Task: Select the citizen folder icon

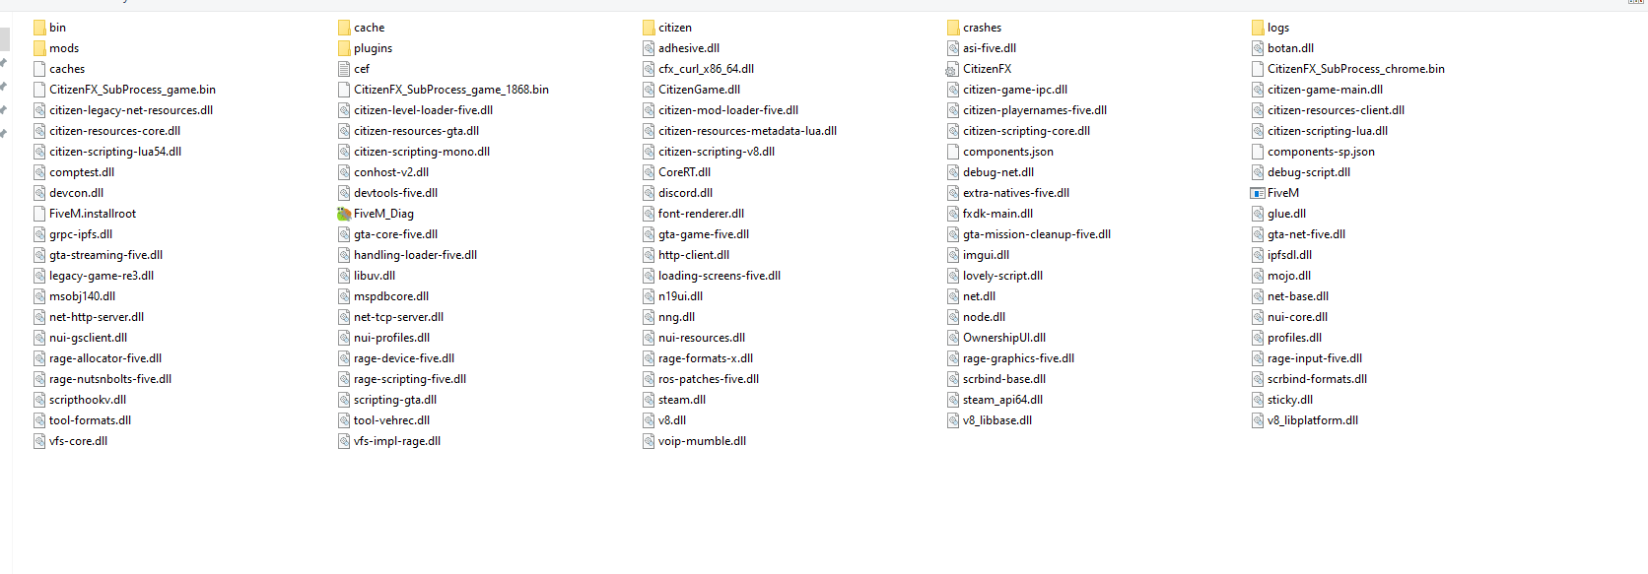Action: (649, 28)
